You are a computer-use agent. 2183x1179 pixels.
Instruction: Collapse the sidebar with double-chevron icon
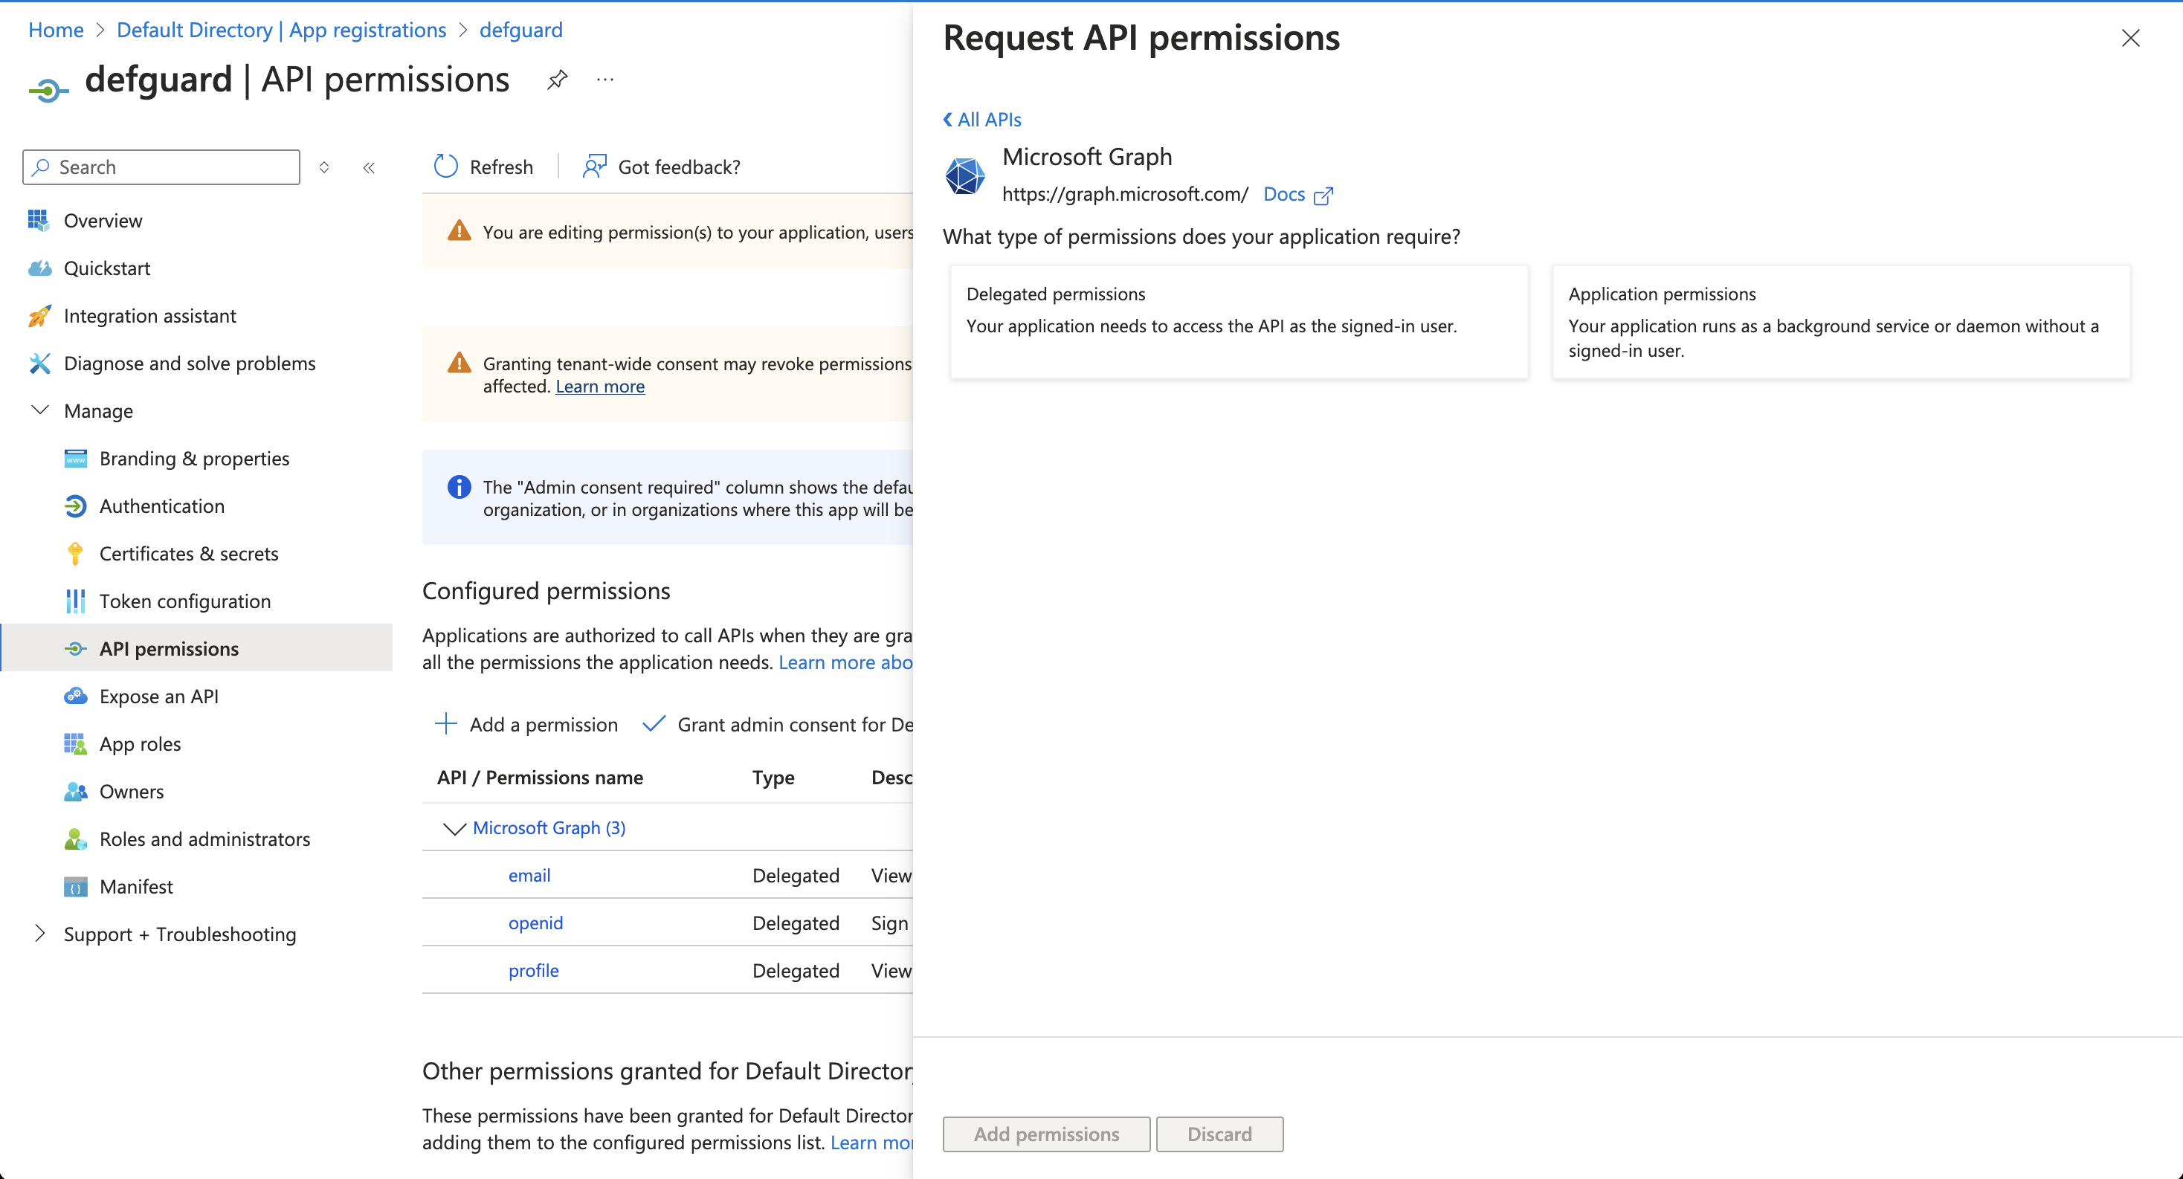(x=369, y=168)
